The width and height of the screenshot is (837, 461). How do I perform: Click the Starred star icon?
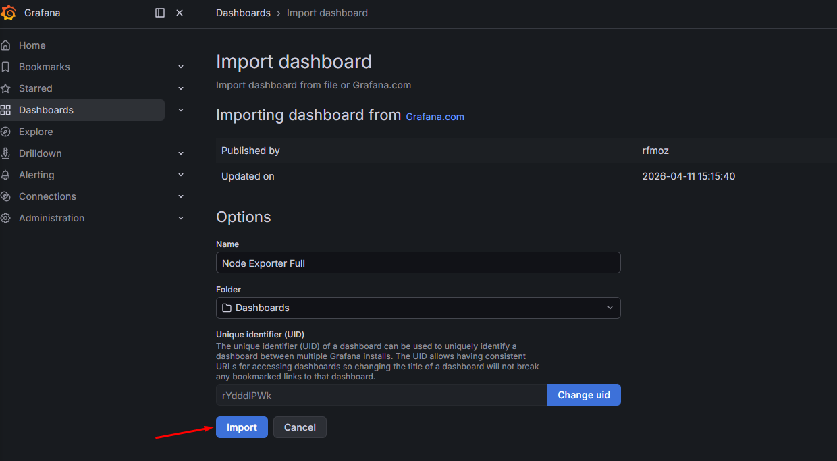(5, 88)
